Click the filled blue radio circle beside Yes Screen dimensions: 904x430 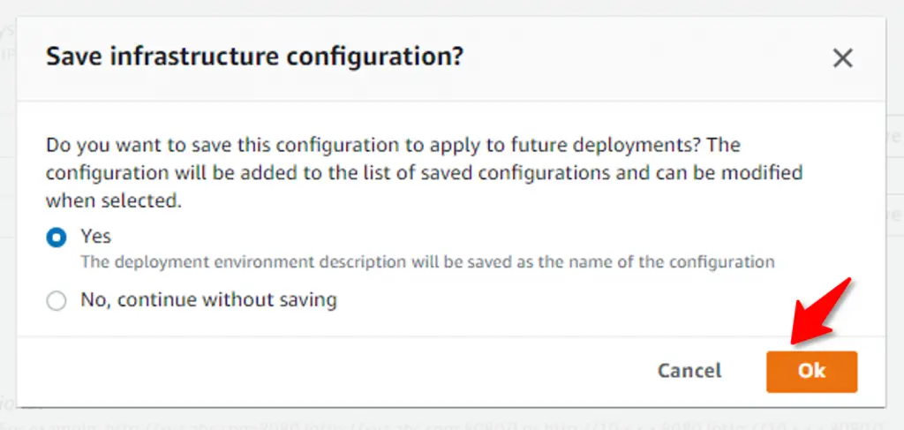pos(56,237)
